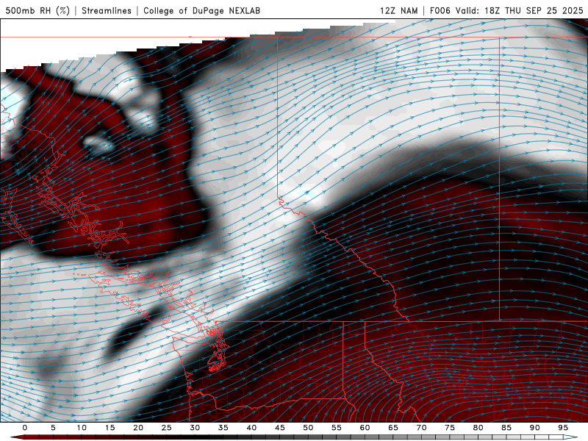
Task: Click the "Streamlines" label in the header
Action: point(107,10)
